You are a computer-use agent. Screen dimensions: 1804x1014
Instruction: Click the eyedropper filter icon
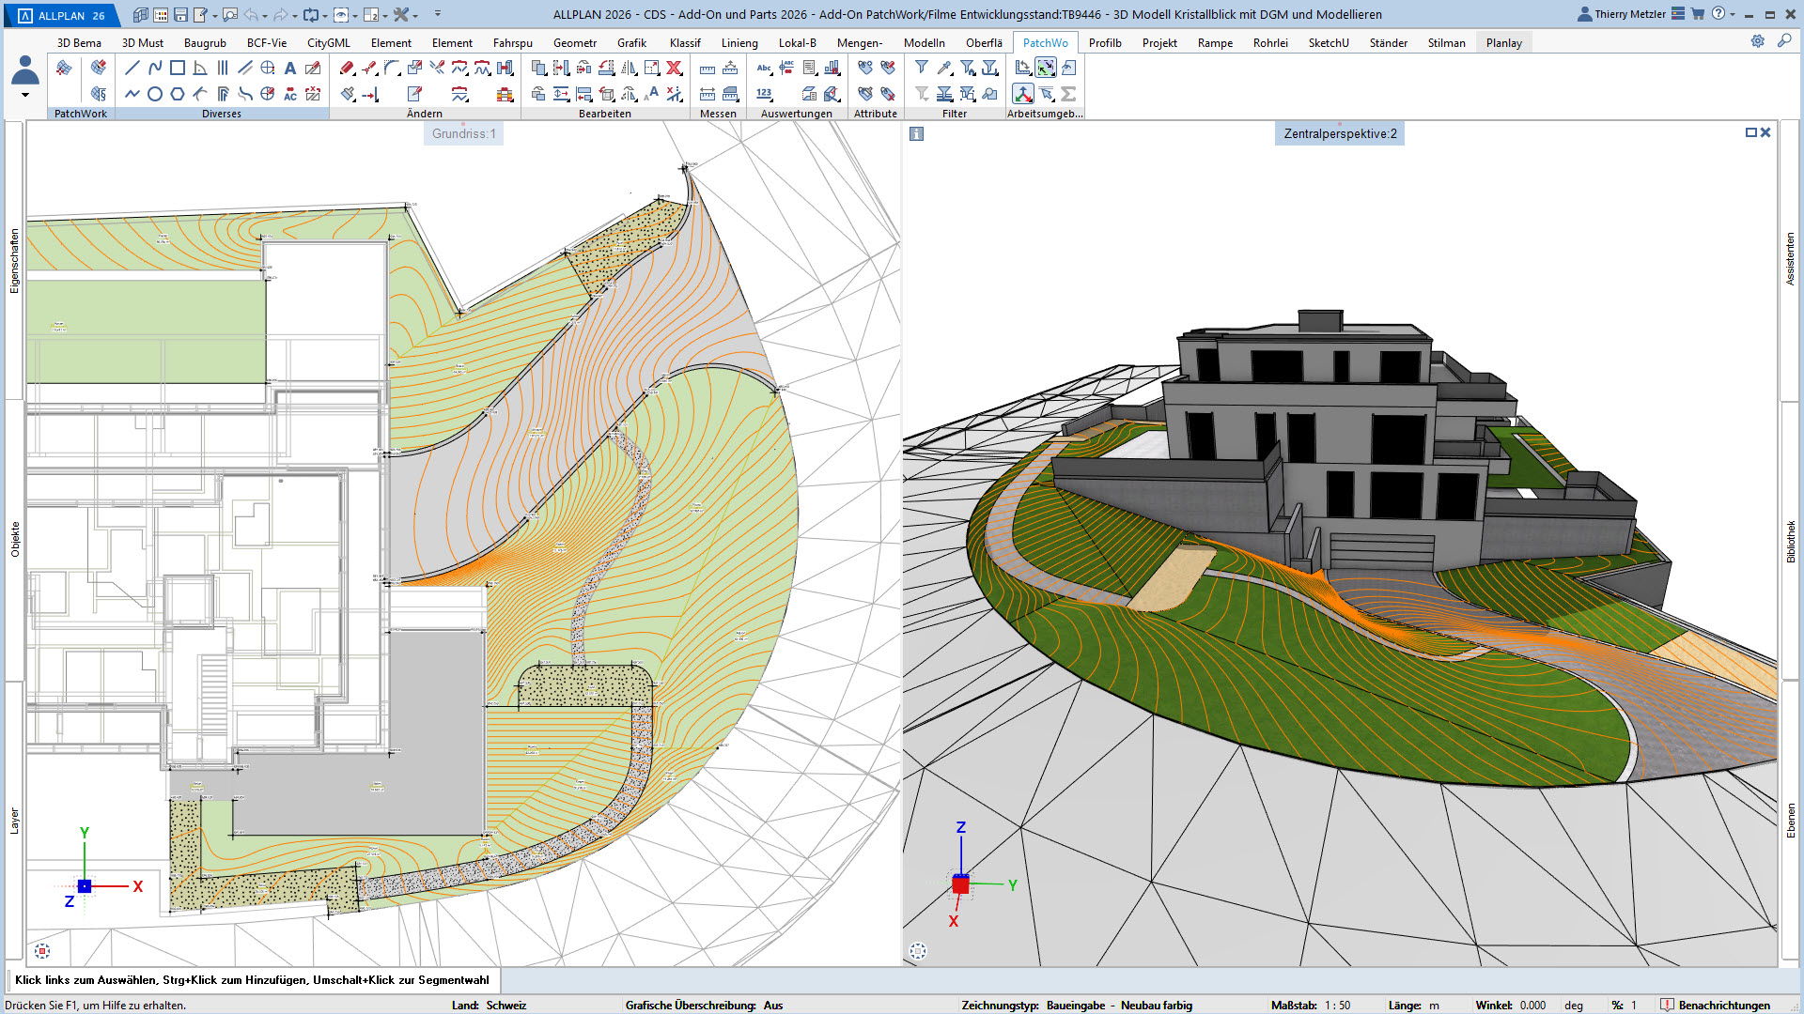(944, 68)
